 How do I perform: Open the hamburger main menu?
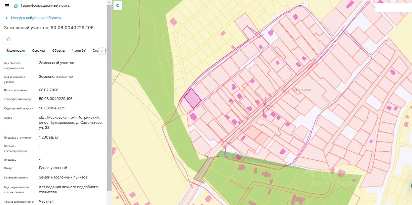(7, 6)
